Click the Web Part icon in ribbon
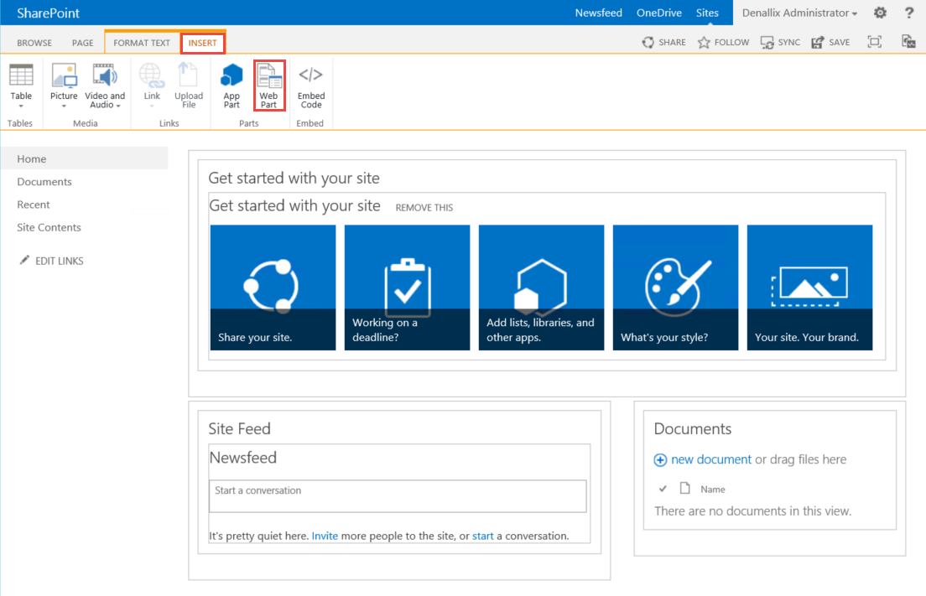 pos(268,86)
